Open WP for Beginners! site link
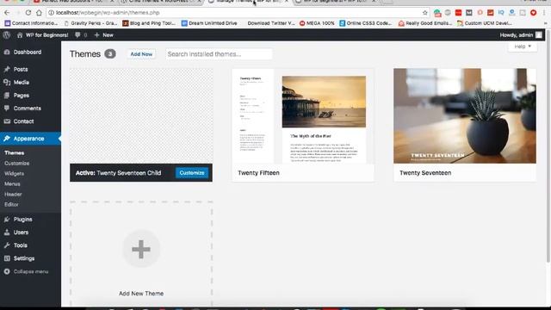Image resolution: width=551 pixels, height=310 pixels. point(42,34)
